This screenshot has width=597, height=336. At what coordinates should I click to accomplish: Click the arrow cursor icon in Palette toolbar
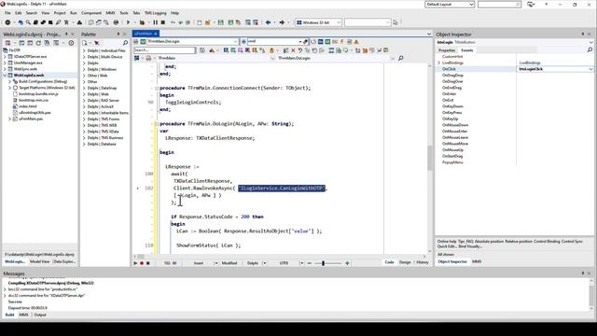point(97,43)
